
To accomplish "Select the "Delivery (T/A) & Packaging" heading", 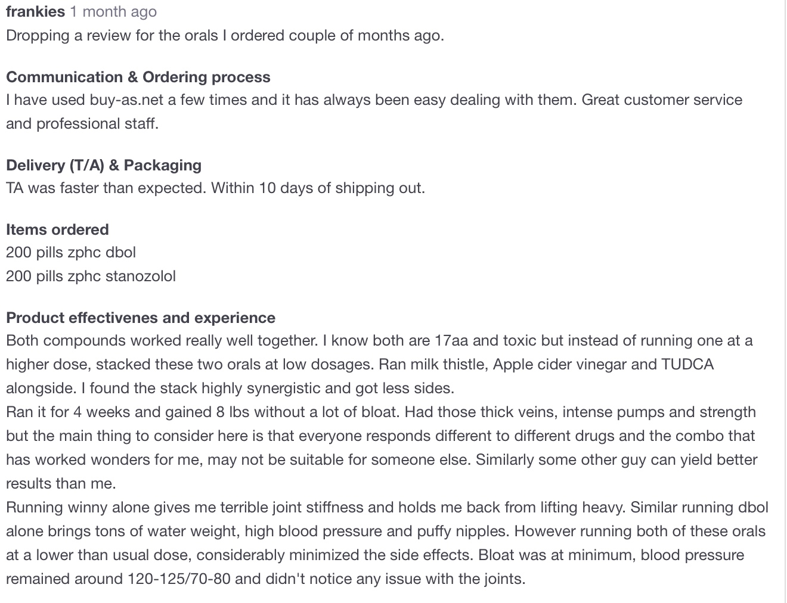I will [x=104, y=165].
